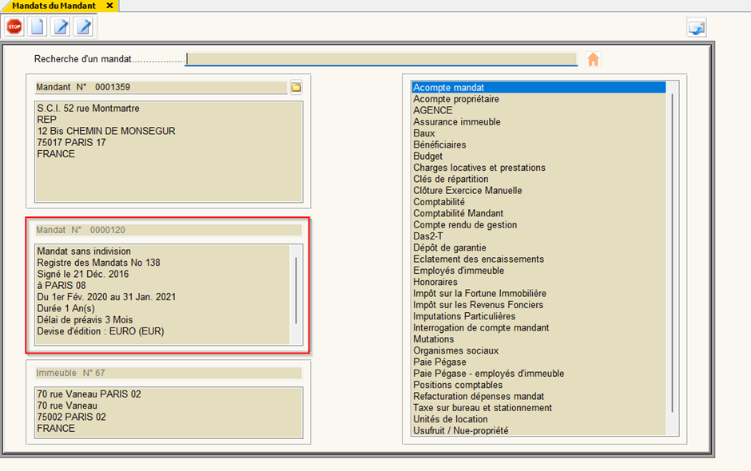The width and height of the screenshot is (751, 471).
Task: Select Assurance immeuble from the list
Action: [x=456, y=122]
